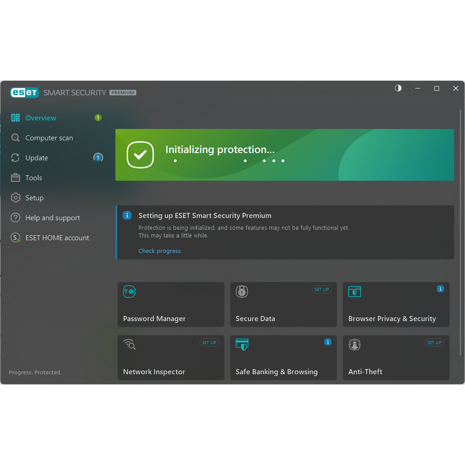Open the Anti-Theft tile
Viewport: 465px width, 465px height.
pos(396,358)
